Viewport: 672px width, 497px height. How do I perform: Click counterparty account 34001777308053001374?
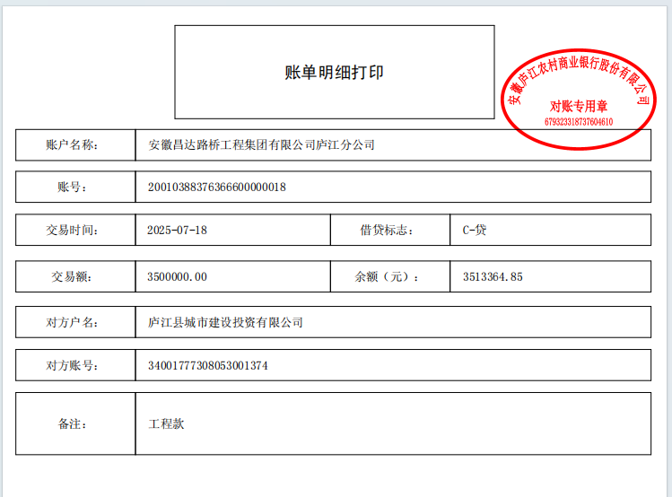tap(207, 365)
